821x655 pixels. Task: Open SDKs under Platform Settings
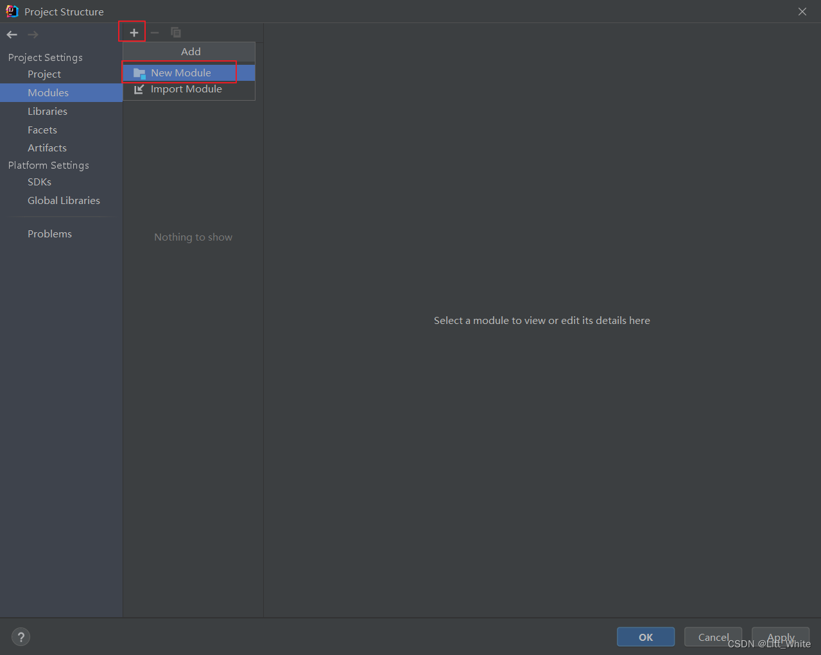[x=39, y=182]
